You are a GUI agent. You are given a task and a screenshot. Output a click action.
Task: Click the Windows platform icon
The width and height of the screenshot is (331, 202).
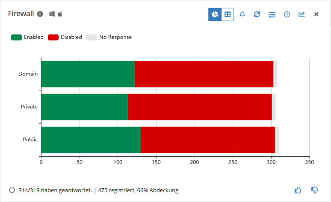pos(52,14)
